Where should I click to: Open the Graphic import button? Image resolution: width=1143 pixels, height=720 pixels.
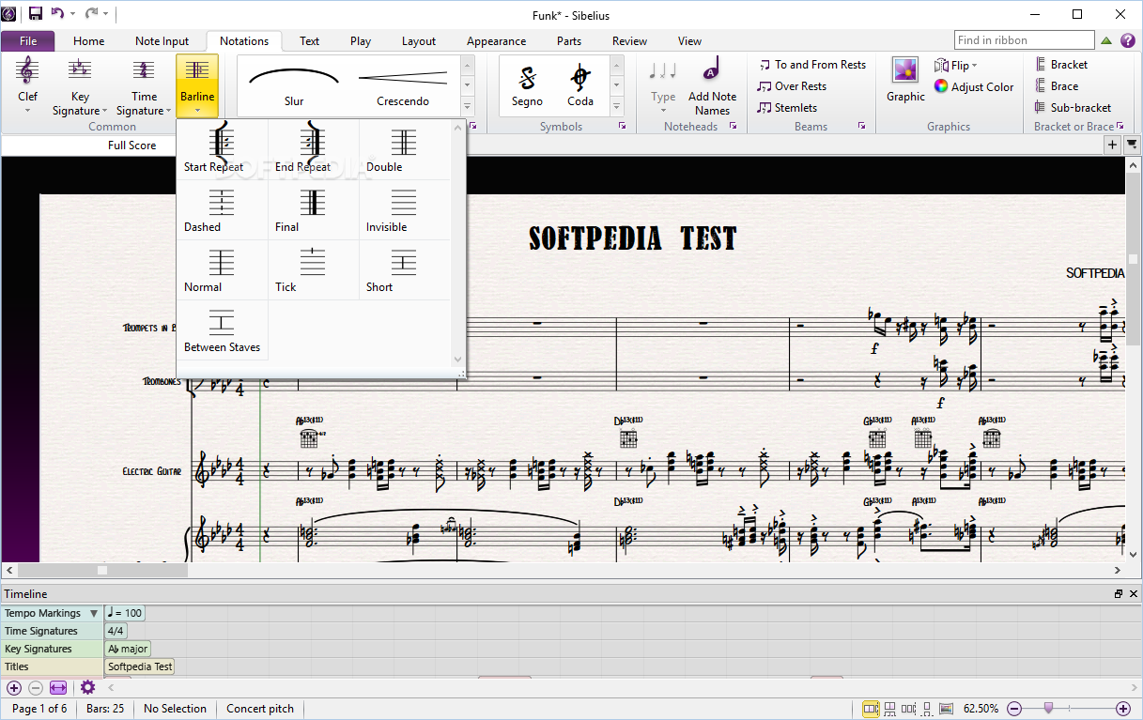point(905,80)
